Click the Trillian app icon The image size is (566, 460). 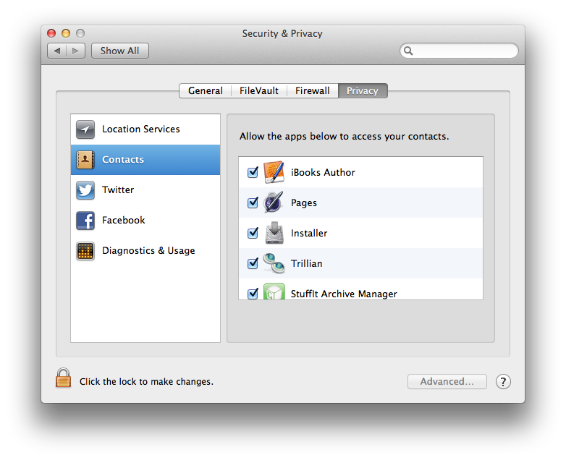pyautogui.click(x=274, y=263)
